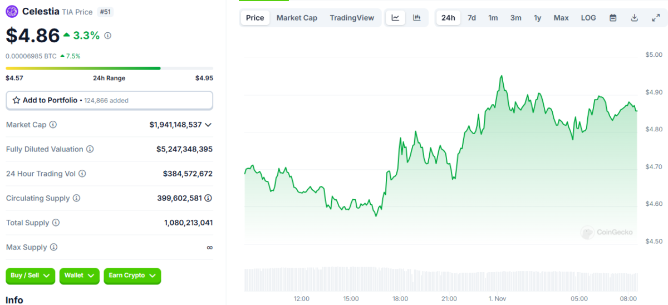Click the $4.95 range high label
Screen dimensions: 668x305
204,78
